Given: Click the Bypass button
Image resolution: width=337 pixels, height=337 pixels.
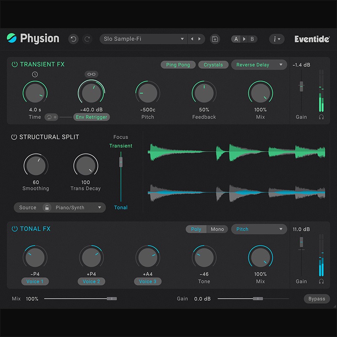Looking at the screenshot, I should (317, 299).
